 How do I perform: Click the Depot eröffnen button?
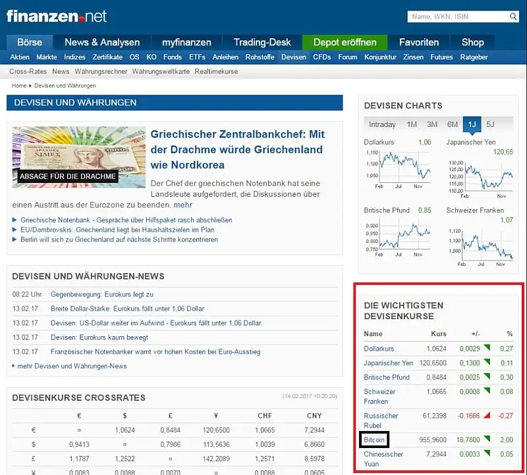pyautogui.click(x=345, y=41)
